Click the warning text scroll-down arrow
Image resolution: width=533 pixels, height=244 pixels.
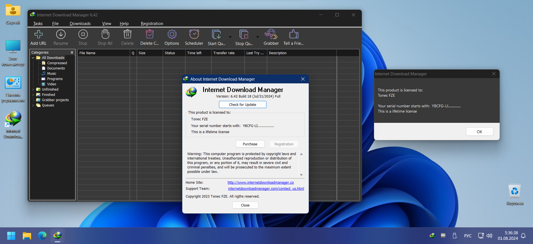tap(301, 175)
